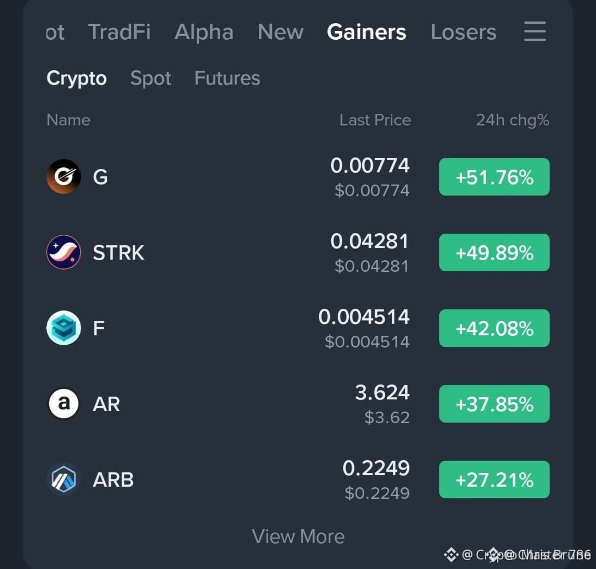Open the Alpha tab

coord(204,32)
